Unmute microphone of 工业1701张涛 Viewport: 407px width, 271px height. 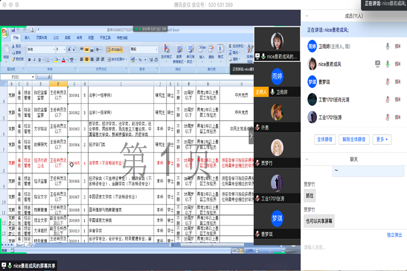[x=388, y=117]
